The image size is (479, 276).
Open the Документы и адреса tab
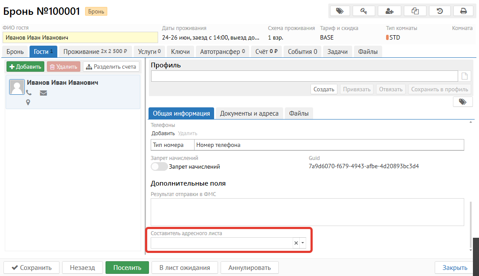(x=249, y=113)
